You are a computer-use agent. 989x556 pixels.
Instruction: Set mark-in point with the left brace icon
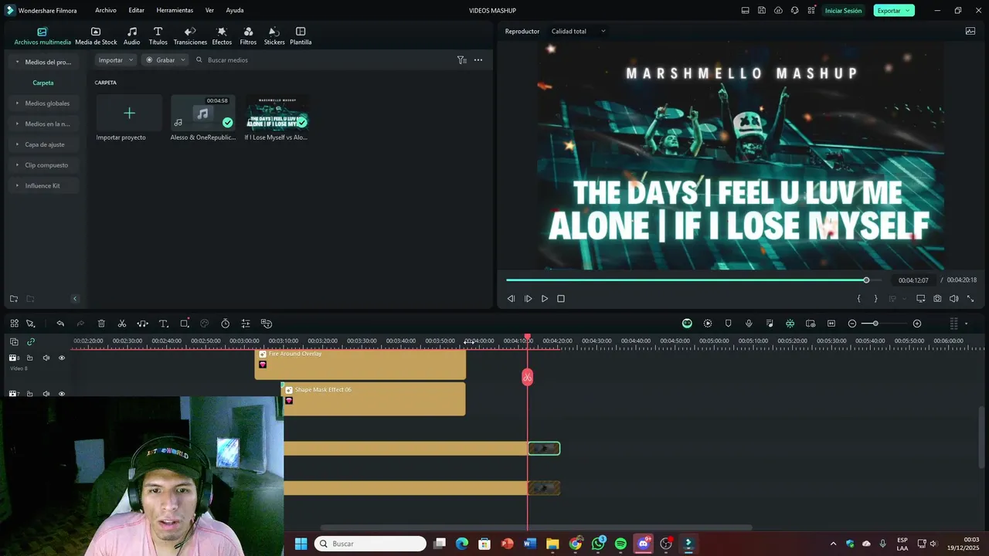pyautogui.click(x=859, y=299)
